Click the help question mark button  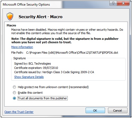coord(113,3)
